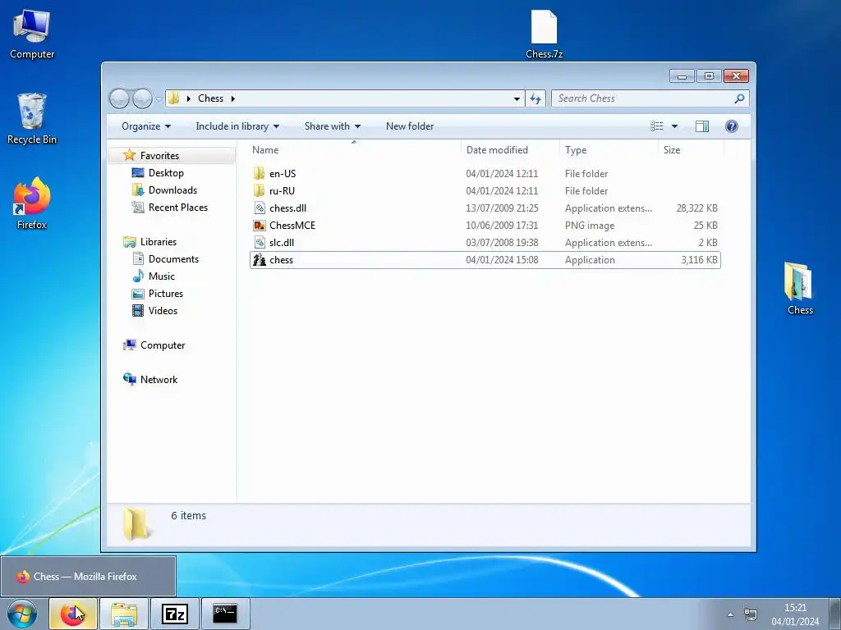Screen dimensions: 841x630
Task: Open the Computer desktop icon
Action: tap(32, 34)
